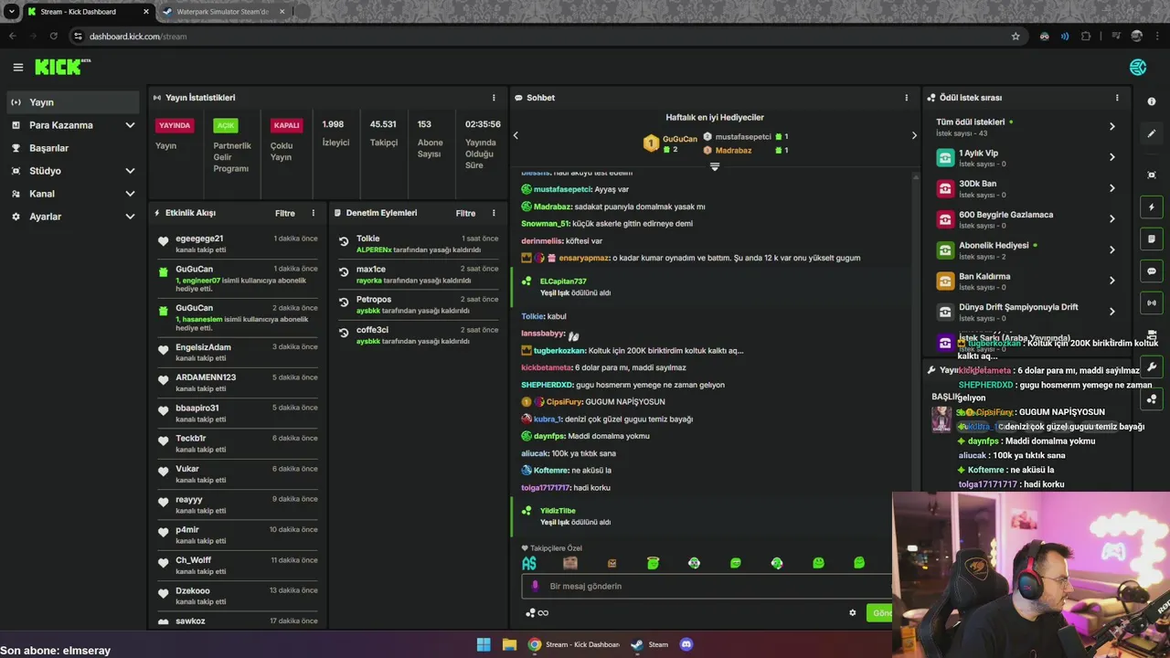Expand the Stüdyo sidebar section
This screenshot has height=658, width=1170.
73,171
